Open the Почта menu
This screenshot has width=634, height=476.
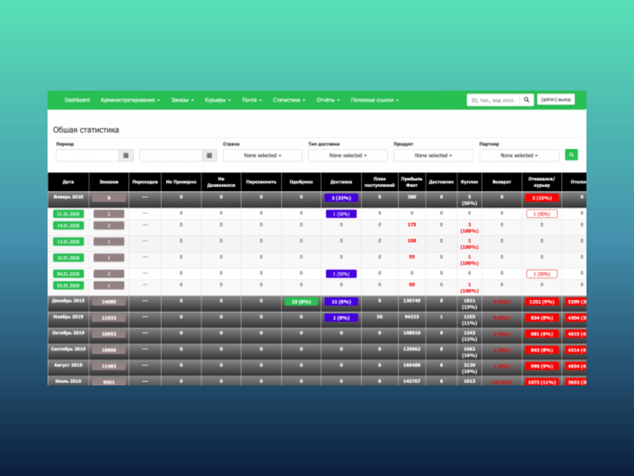pyautogui.click(x=252, y=100)
